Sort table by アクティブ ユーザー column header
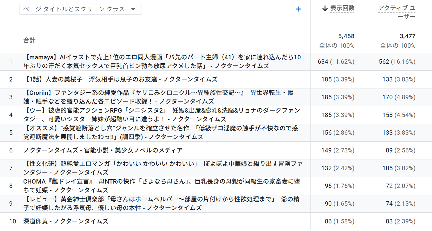Viewport: 432px width, 231px height. coord(397,13)
